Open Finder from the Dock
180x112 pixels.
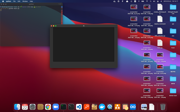(17, 107)
